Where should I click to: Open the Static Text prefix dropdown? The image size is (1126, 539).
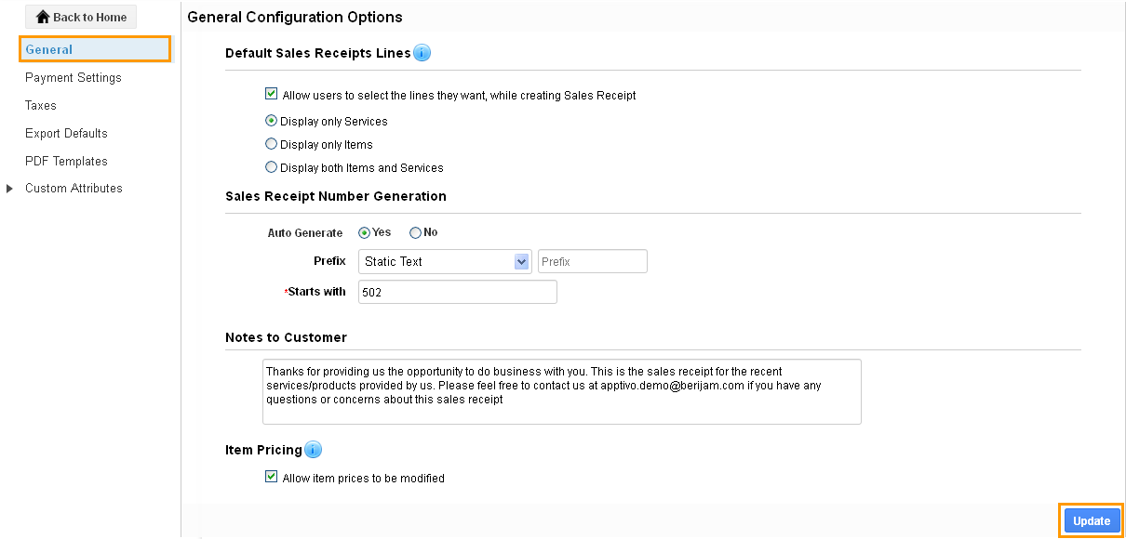click(x=445, y=261)
